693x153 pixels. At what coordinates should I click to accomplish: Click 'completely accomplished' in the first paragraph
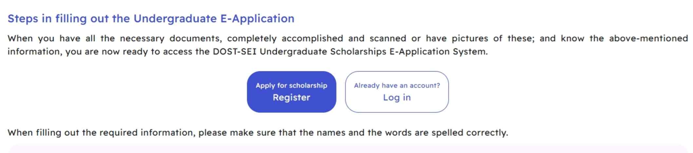(x=285, y=38)
